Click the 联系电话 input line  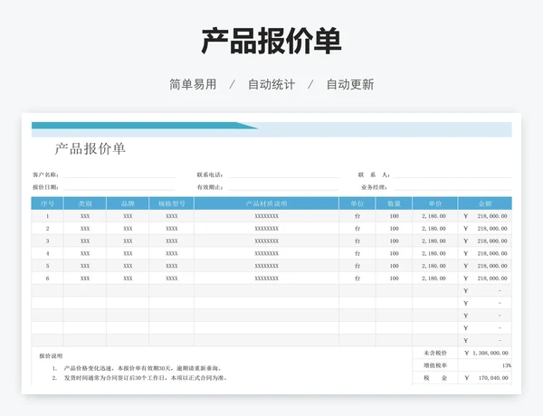[283, 175]
